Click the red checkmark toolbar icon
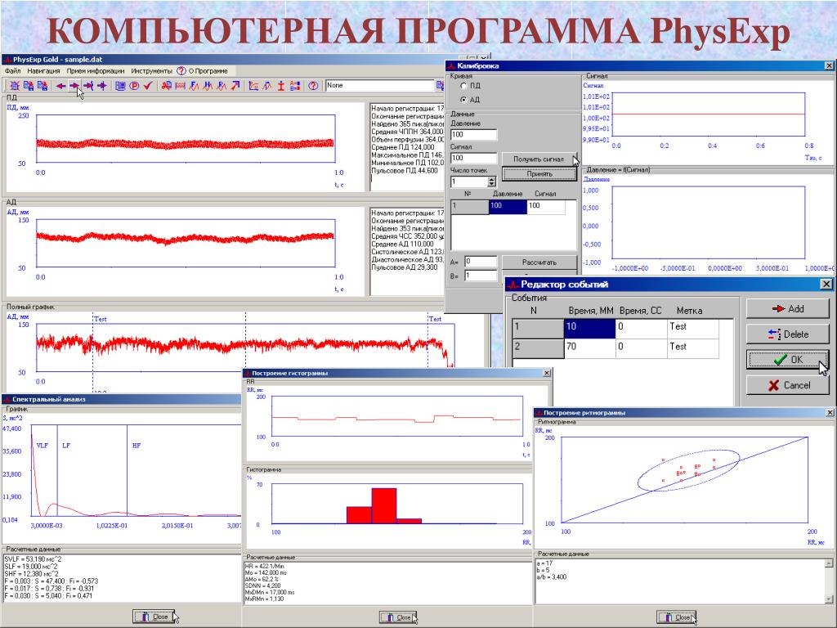Viewport: 837px width, 628px height. (x=148, y=85)
